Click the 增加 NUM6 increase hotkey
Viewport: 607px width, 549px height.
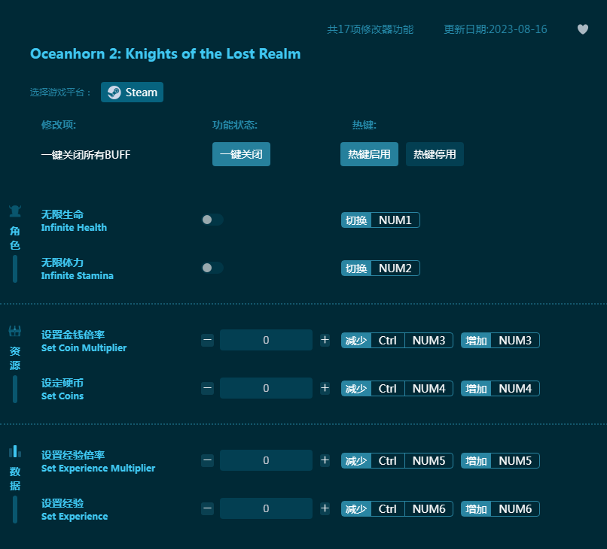pos(500,509)
